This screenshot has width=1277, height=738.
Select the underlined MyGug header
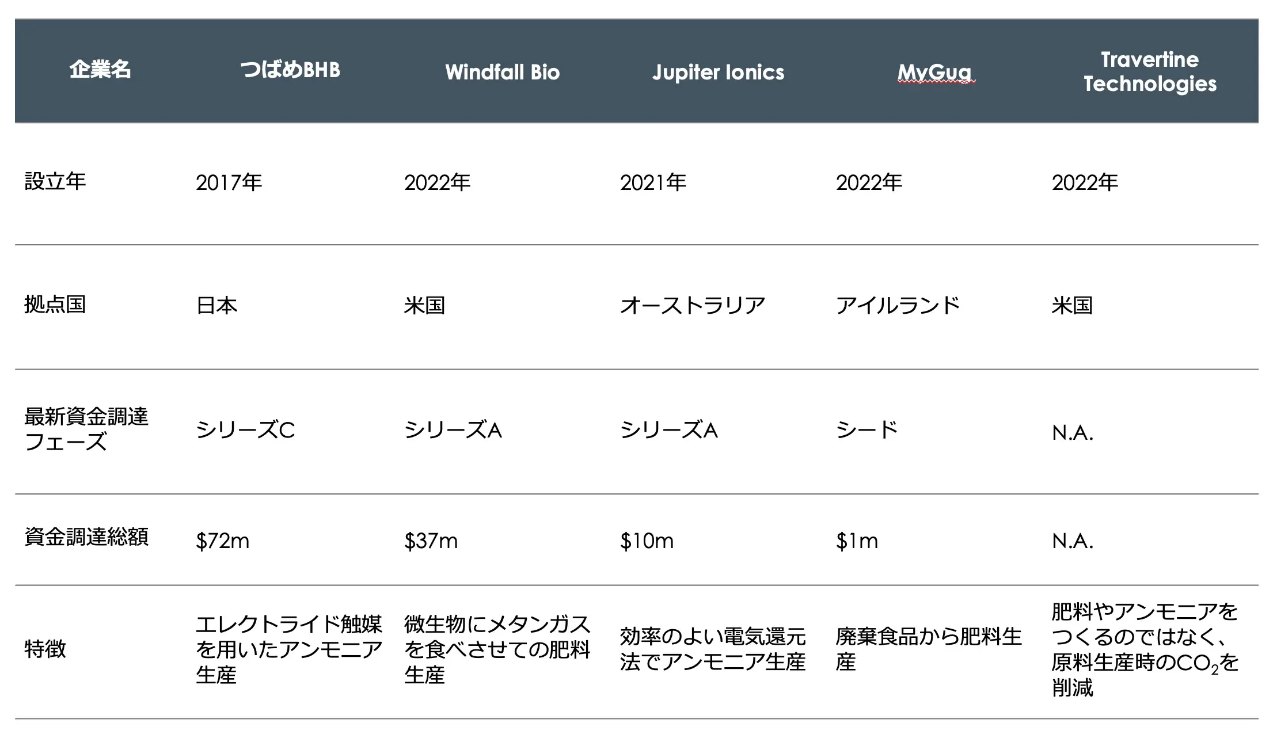coord(934,73)
